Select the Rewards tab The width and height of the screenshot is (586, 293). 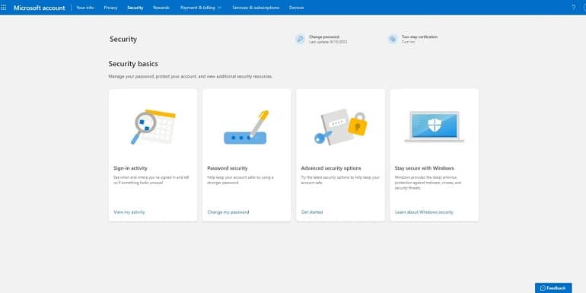tap(161, 8)
